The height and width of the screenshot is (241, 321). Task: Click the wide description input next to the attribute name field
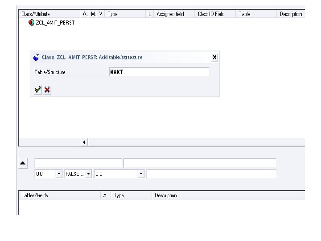(200, 163)
